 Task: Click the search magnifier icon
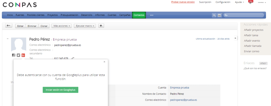point(226,15)
